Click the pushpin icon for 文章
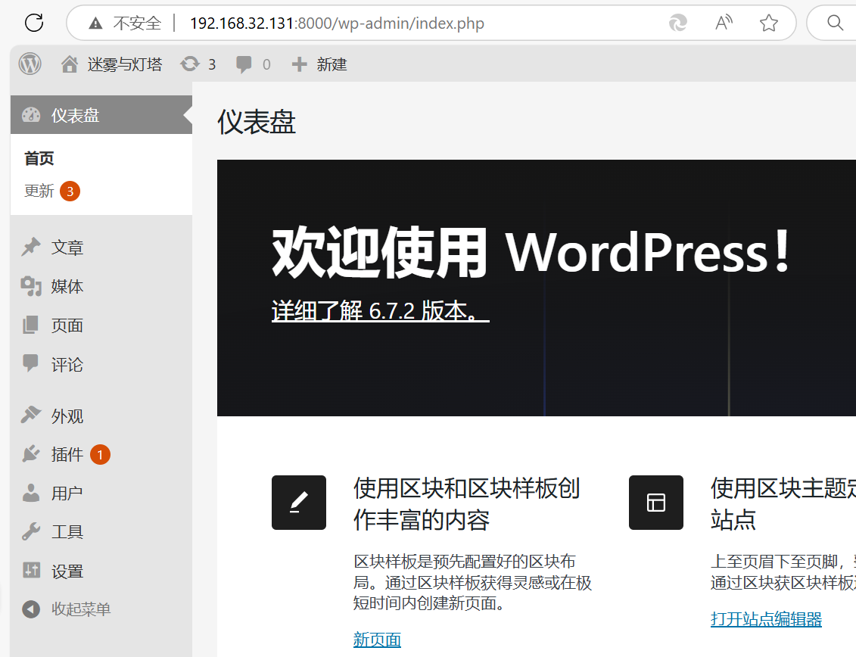Screen dimensions: 856x657 (x=30, y=247)
